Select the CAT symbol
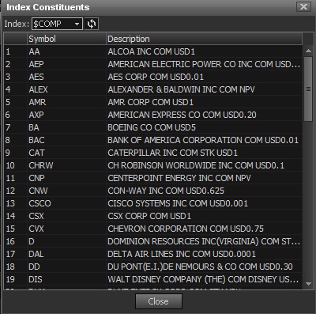Viewport: 316px width, 314px height. pyautogui.click(x=36, y=153)
